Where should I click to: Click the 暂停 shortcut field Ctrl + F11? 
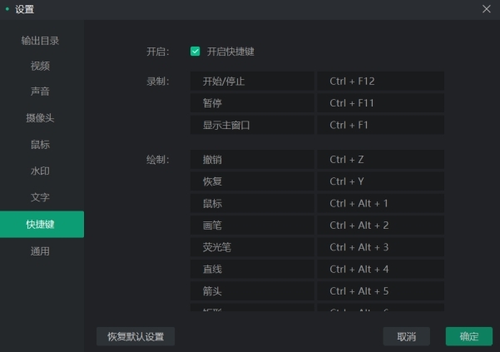379,103
